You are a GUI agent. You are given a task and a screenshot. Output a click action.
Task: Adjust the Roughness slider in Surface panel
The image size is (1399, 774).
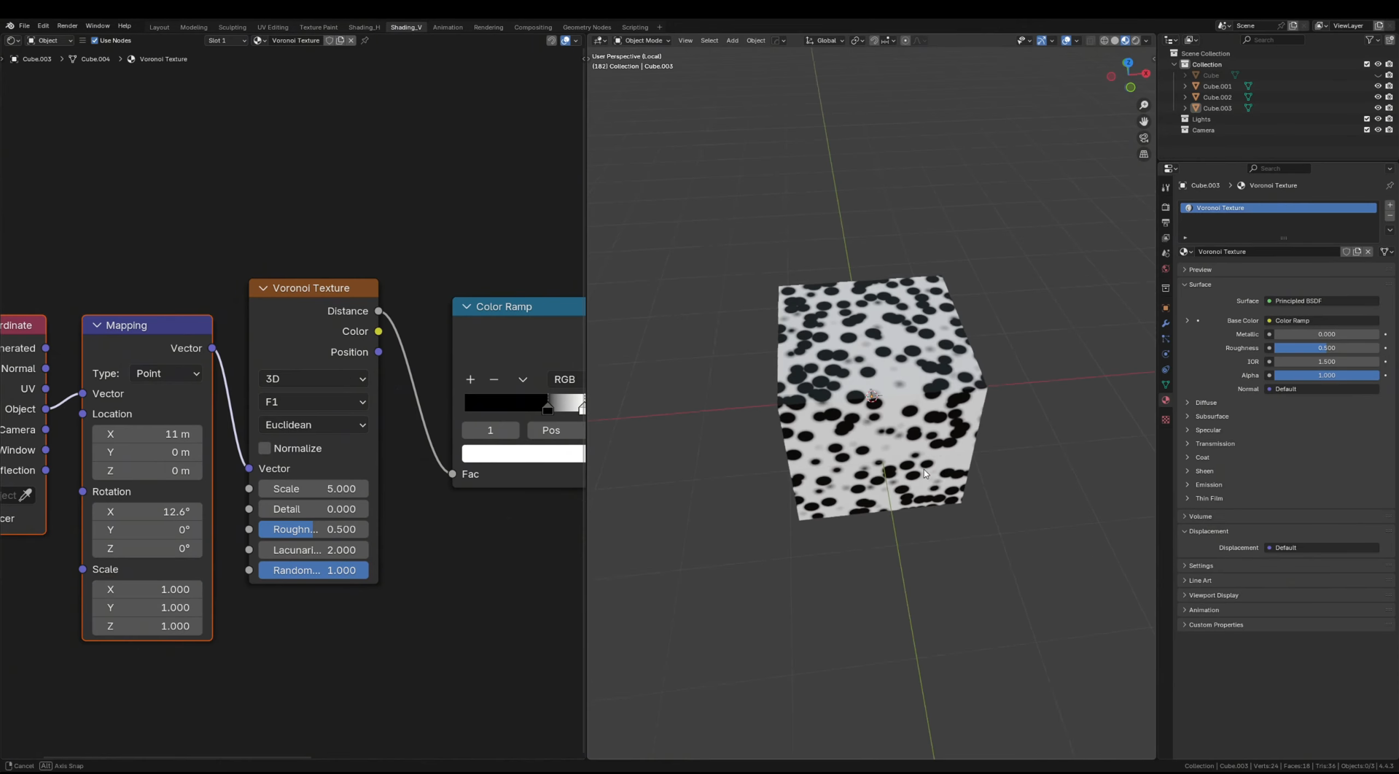coord(1326,348)
